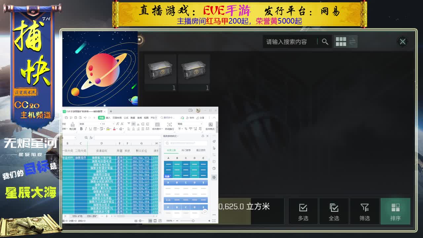Click the fx insert function icon
Viewport: 423px width, 238px height.
(91, 138)
